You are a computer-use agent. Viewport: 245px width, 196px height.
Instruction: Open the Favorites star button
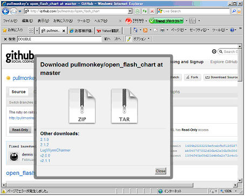[x=13, y=30]
